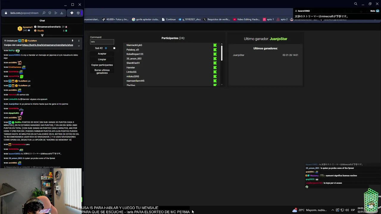The image size is (381, 214).
Task: Click the zoom magnifier icon in the address bar
Action: (x=44, y=13)
